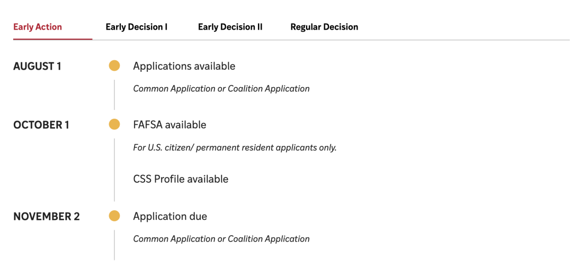Click the "Applications available" heading
This screenshot has height=261, width=572.
tap(184, 66)
